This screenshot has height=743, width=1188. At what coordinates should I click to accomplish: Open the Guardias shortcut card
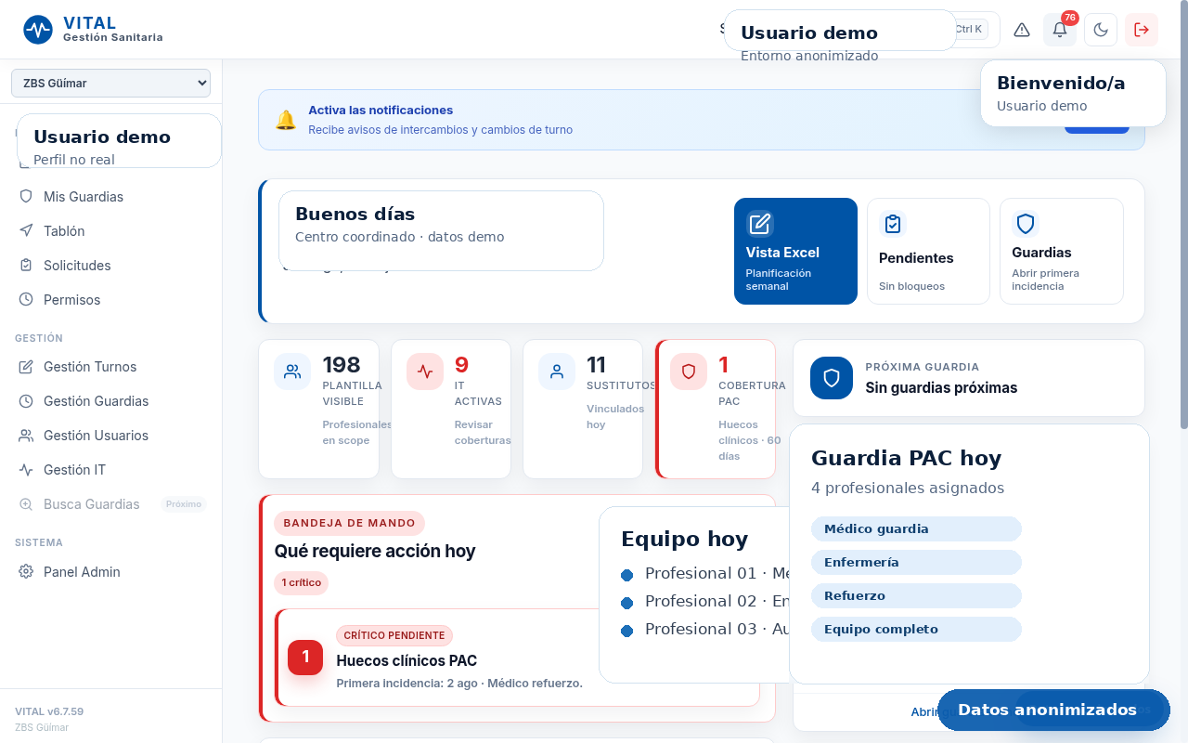pyautogui.click(x=1061, y=251)
